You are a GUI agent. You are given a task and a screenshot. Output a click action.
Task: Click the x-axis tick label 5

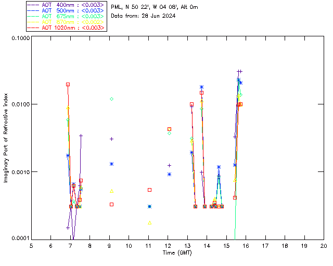31,246
